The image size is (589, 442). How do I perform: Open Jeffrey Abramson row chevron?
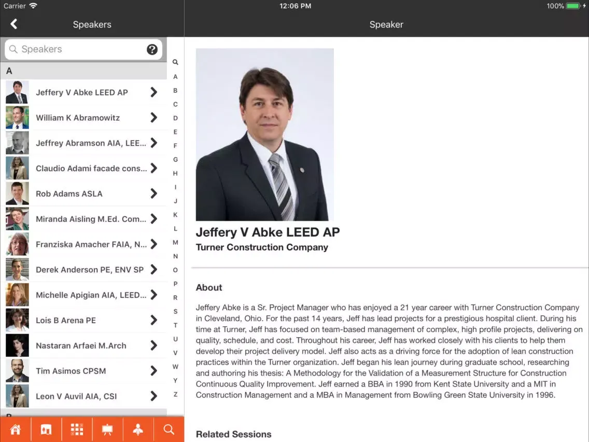coord(153,143)
